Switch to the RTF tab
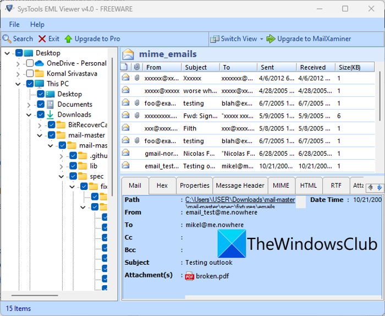Viewport: 385px width, 316px height. pos(336,186)
